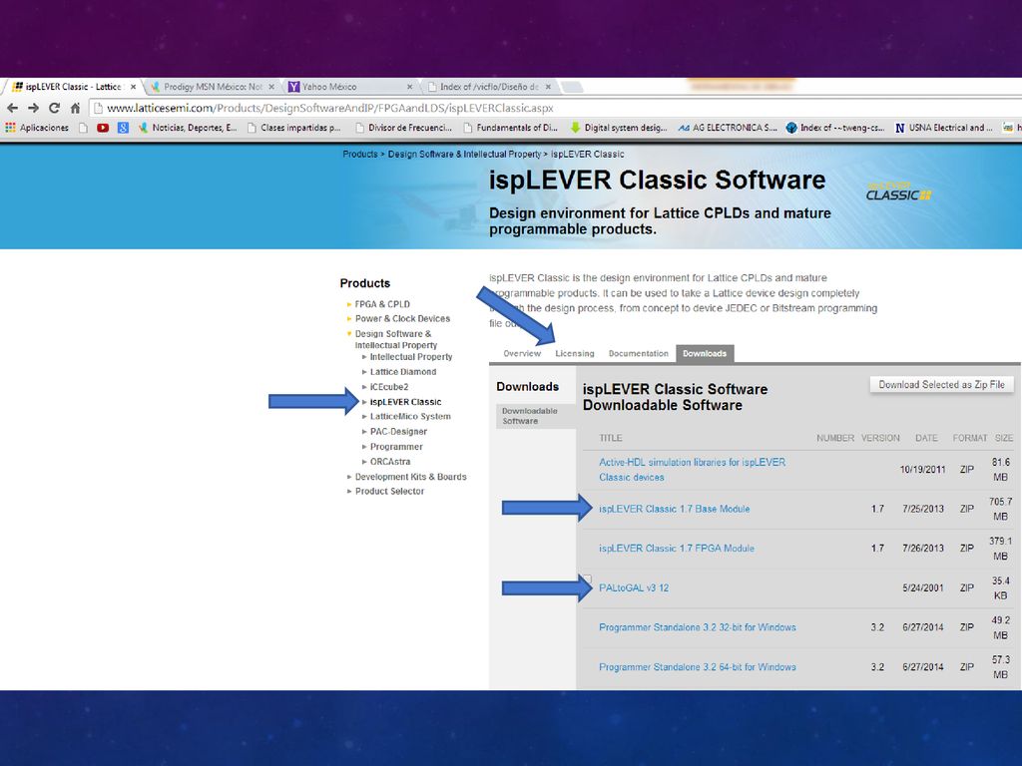The height and width of the screenshot is (766, 1022).
Task: Click ispLEVER Classic in the breadcrumb
Action: tap(587, 155)
